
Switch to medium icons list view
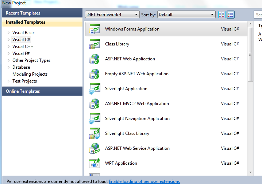231,15
